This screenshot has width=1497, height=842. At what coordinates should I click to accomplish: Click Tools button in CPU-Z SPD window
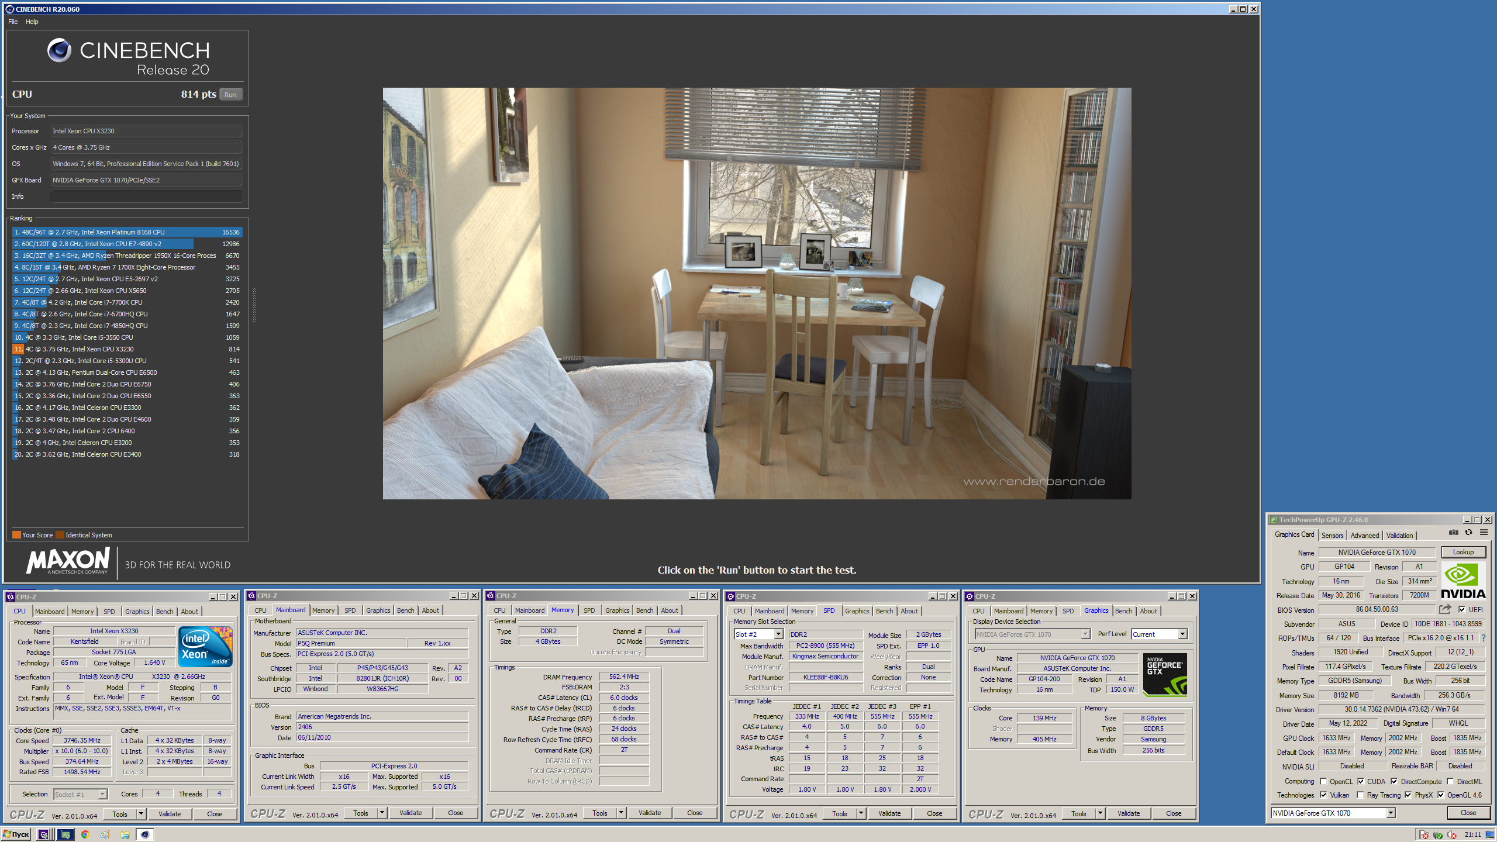(840, 813)
